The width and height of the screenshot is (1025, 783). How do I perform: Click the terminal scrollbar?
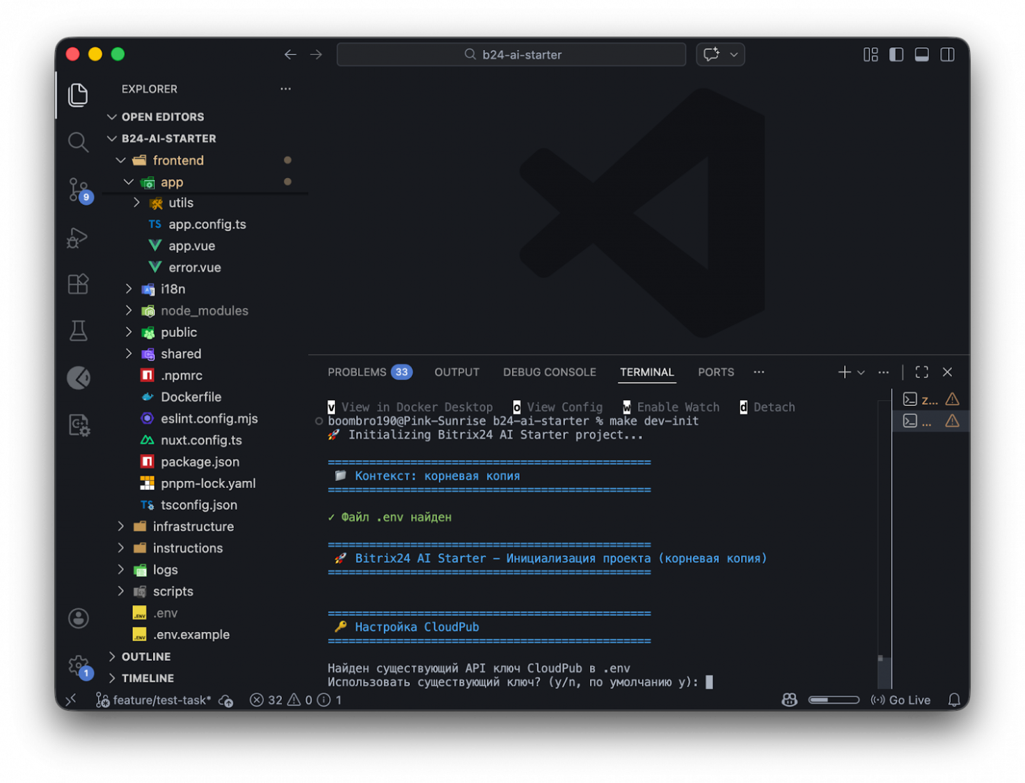coord(884,670)
